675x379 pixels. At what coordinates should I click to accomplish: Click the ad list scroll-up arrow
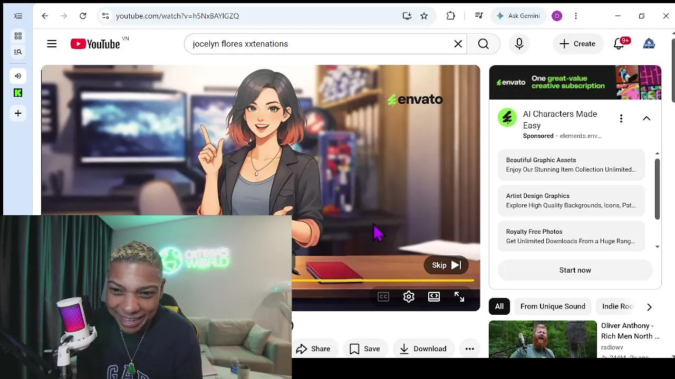click(x=657, y=153)
